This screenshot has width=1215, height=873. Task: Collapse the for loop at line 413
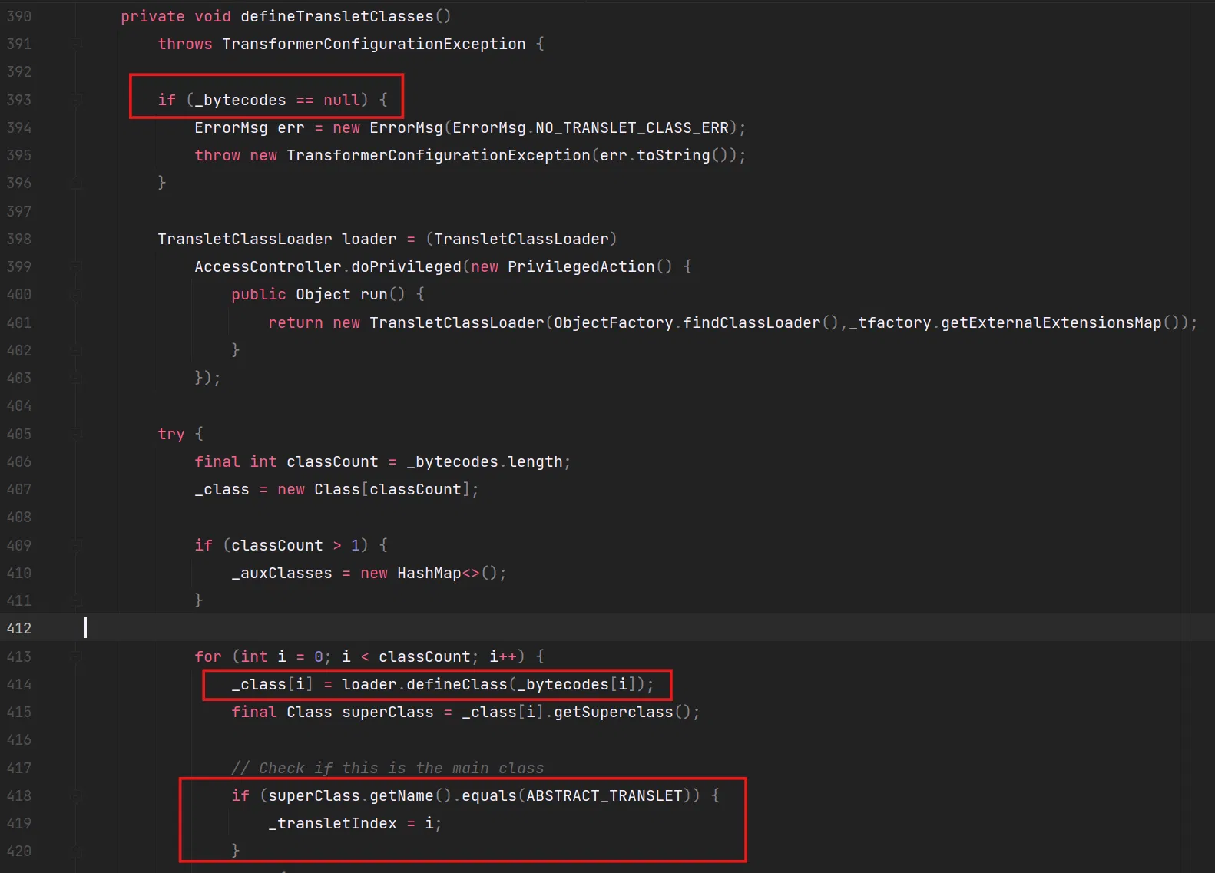76,656
